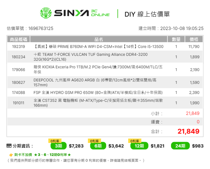Click the large red 合計 total 21,849

tap(188, 131)
